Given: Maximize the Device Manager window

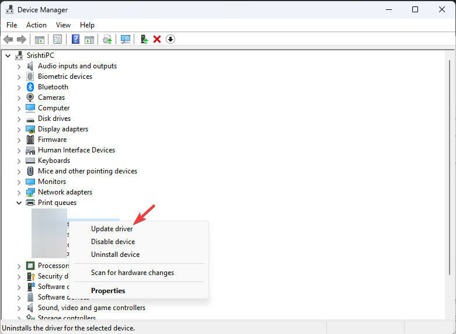Looking at the screenshot, I should click(415, 9).
